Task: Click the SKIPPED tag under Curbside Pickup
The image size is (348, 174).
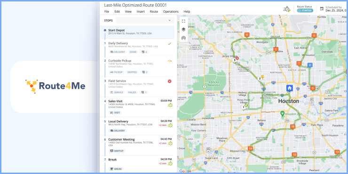Action: [132, 72]
